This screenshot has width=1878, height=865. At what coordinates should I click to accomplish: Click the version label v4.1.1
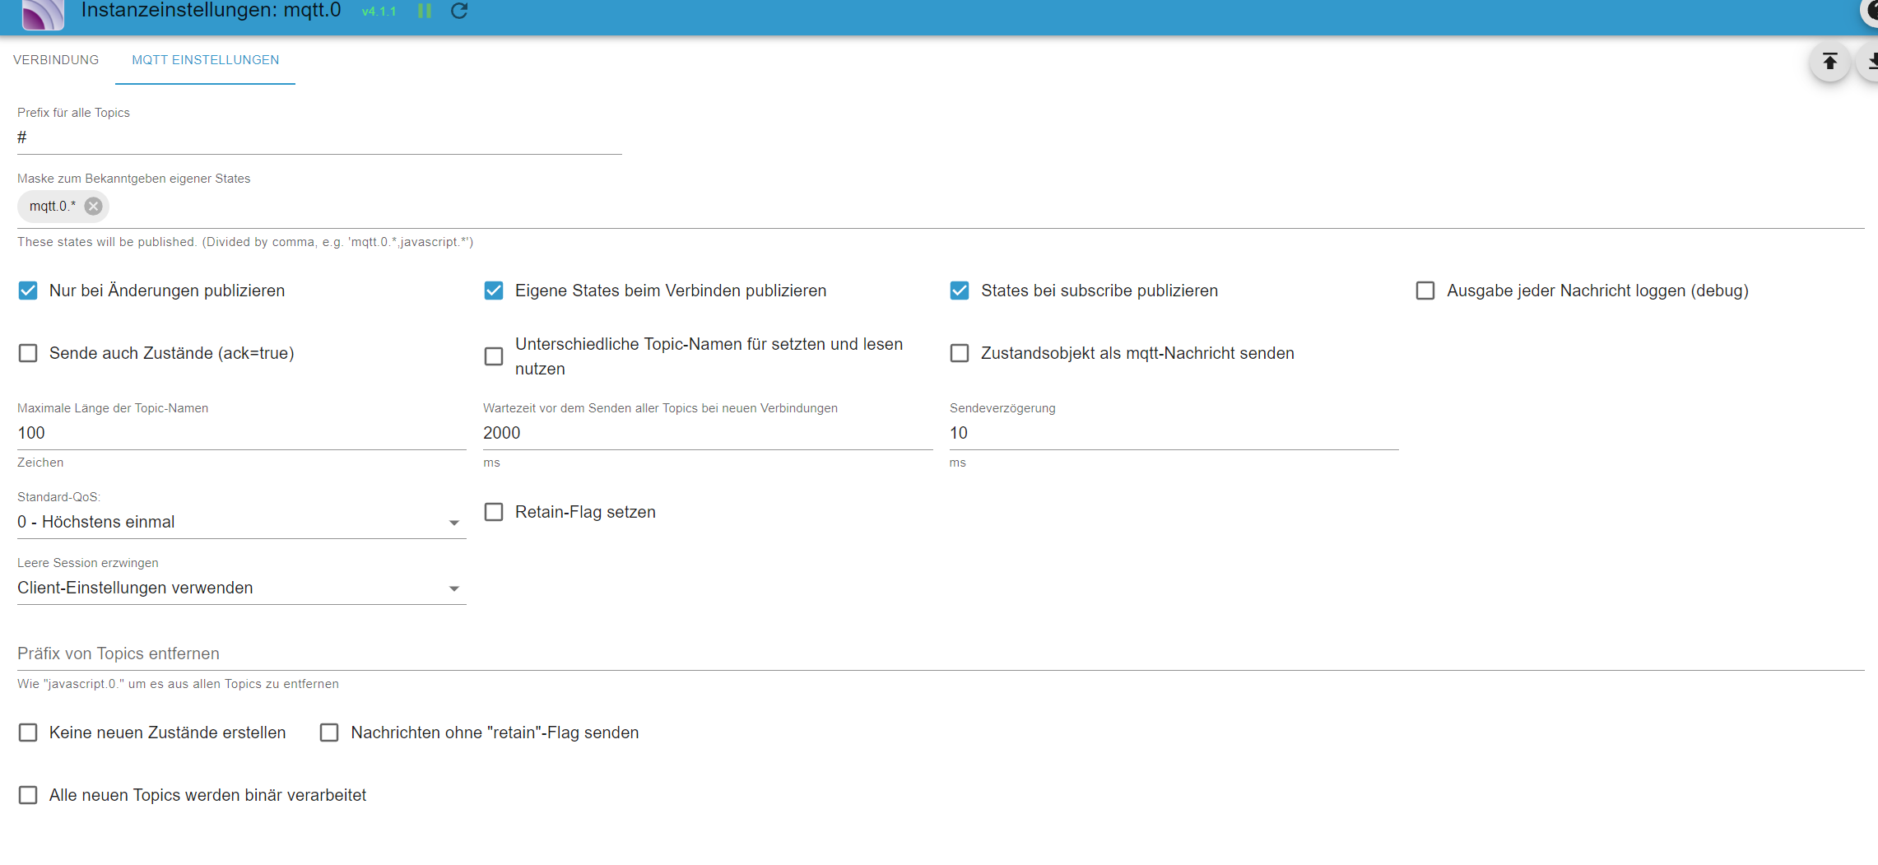click(x=379, y=12)
